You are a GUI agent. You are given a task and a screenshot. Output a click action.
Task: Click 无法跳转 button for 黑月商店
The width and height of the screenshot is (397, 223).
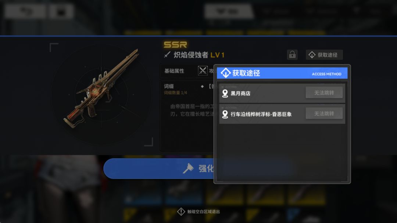tap(324, 93)
